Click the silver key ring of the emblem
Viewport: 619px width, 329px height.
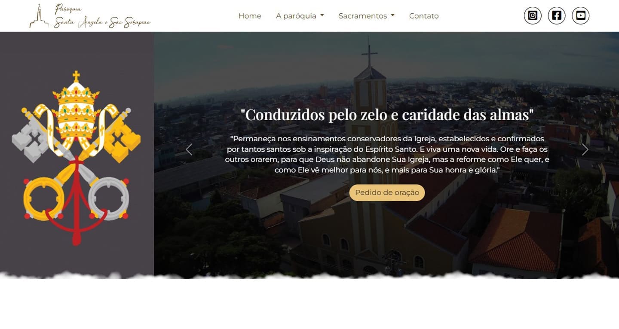[x=109, y=198]
